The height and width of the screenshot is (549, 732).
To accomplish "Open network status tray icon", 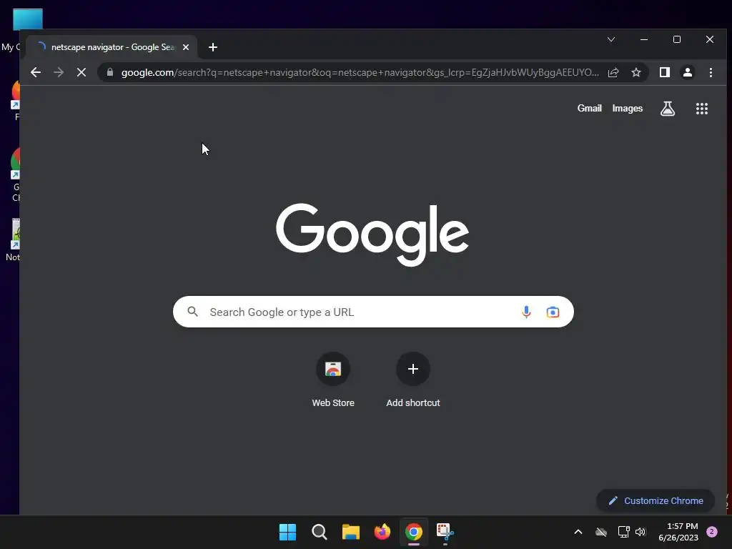I will click(623, 532).
